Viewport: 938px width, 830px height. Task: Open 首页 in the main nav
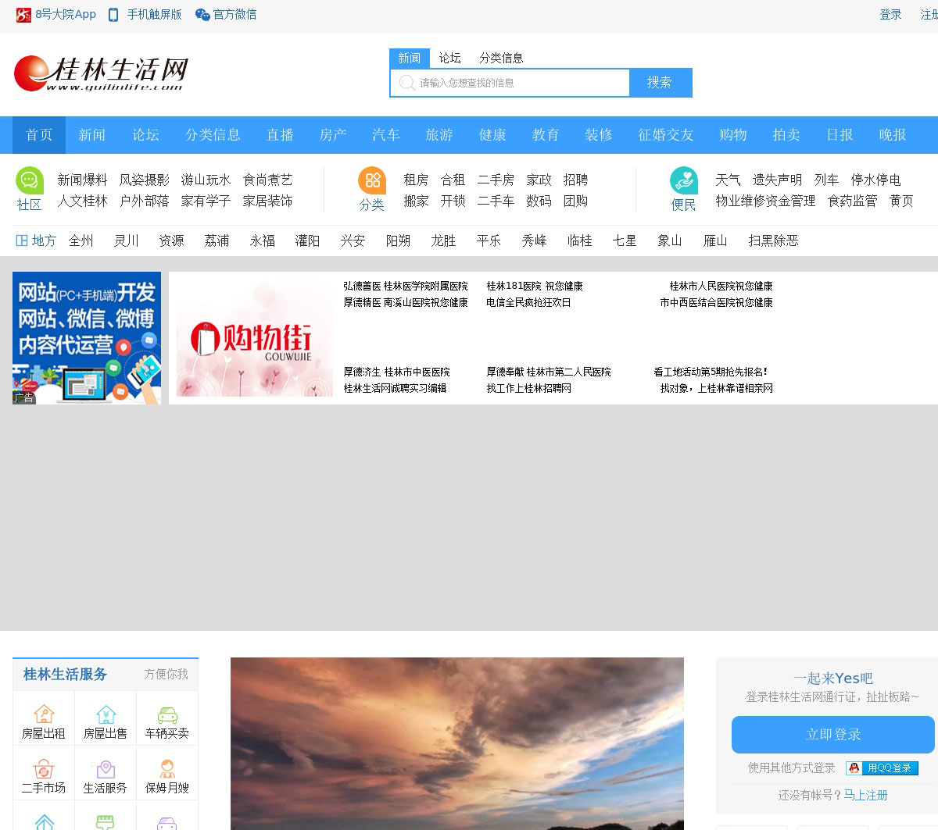[39, 135]
